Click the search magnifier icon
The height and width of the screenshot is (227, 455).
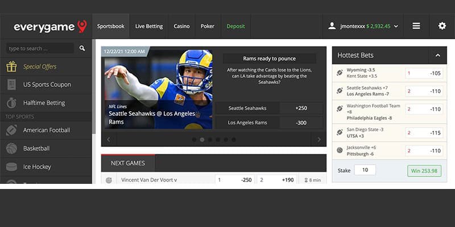click(82, 48)
